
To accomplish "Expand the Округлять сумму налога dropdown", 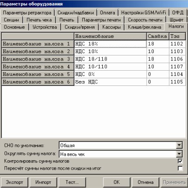I will (179, 154).
